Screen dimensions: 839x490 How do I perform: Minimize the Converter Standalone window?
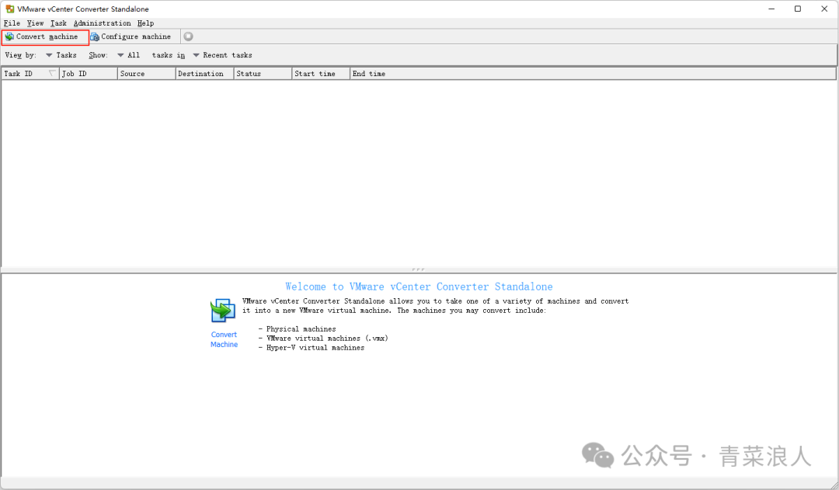pos(771,9)
